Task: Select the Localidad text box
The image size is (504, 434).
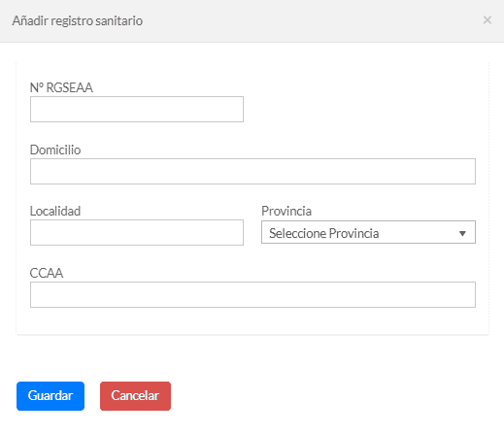Action: 137,232
